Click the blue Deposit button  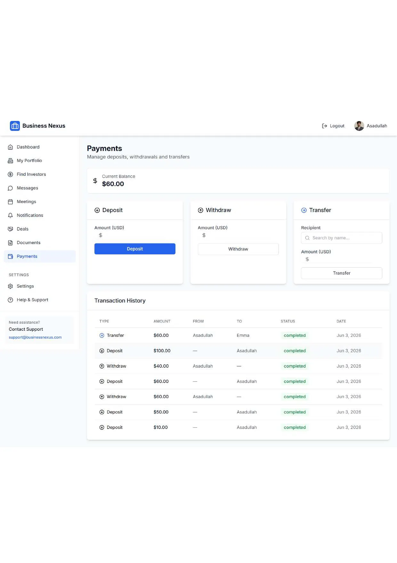tap(135, 249)
